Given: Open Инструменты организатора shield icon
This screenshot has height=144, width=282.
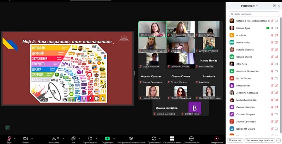Looking at the screenshot, I should click(131, 138).
